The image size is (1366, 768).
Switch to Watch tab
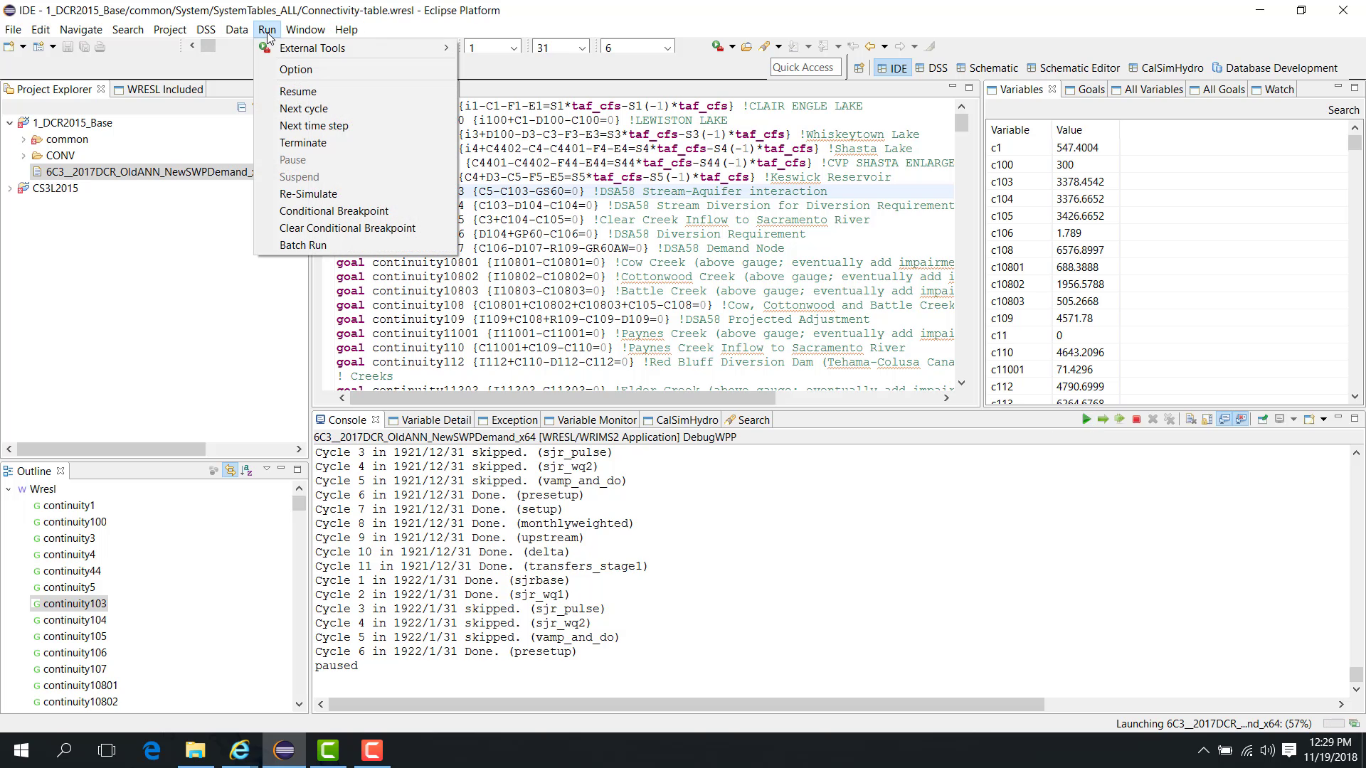[x=1273, y=89]
